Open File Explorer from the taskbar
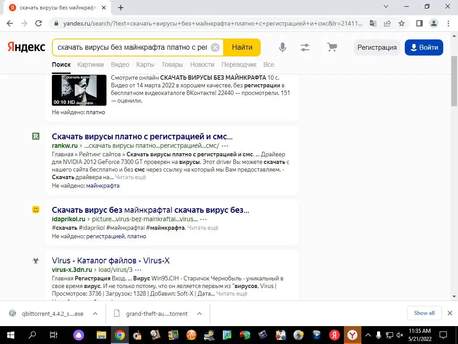Screen dimensions: 458x344 102,335
